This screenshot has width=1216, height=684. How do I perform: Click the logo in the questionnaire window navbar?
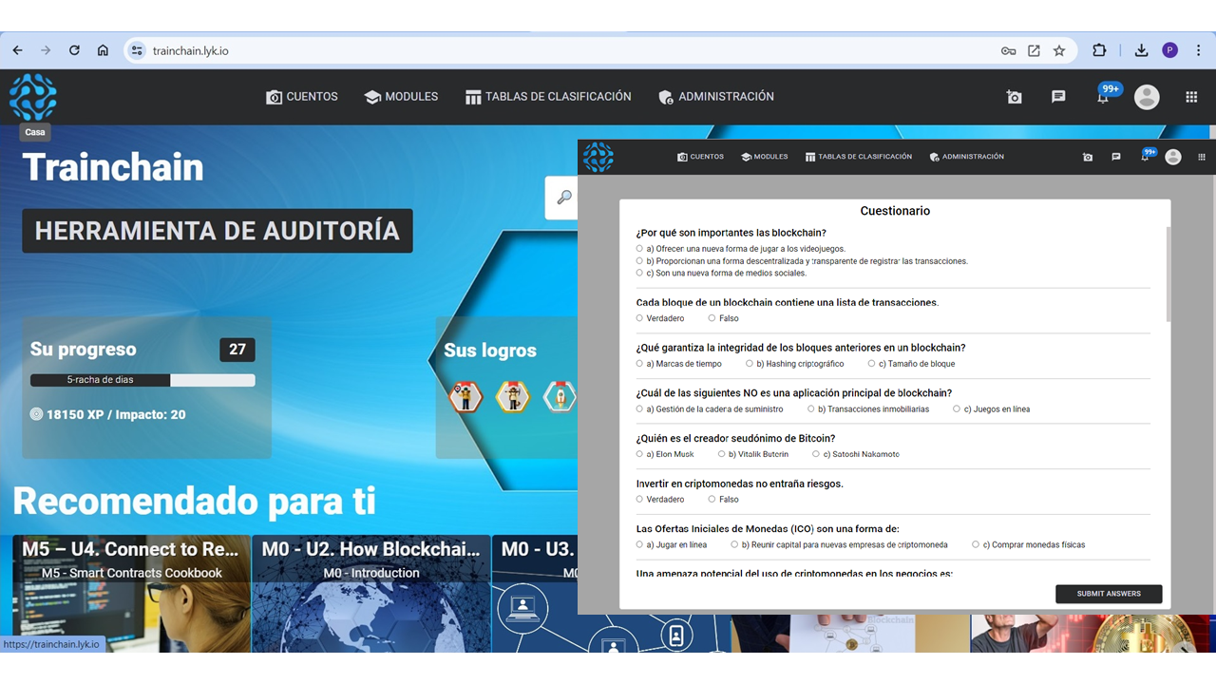(x=598, y=157)
